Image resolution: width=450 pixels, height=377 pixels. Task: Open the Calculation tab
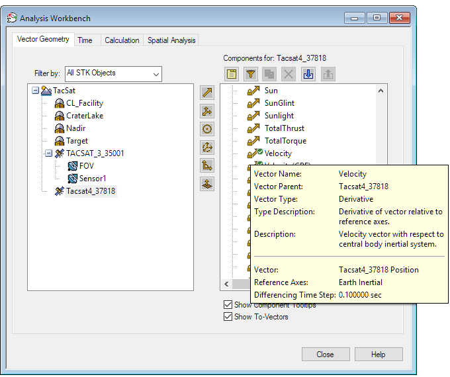pyautogui.click(x=122, y=40)
